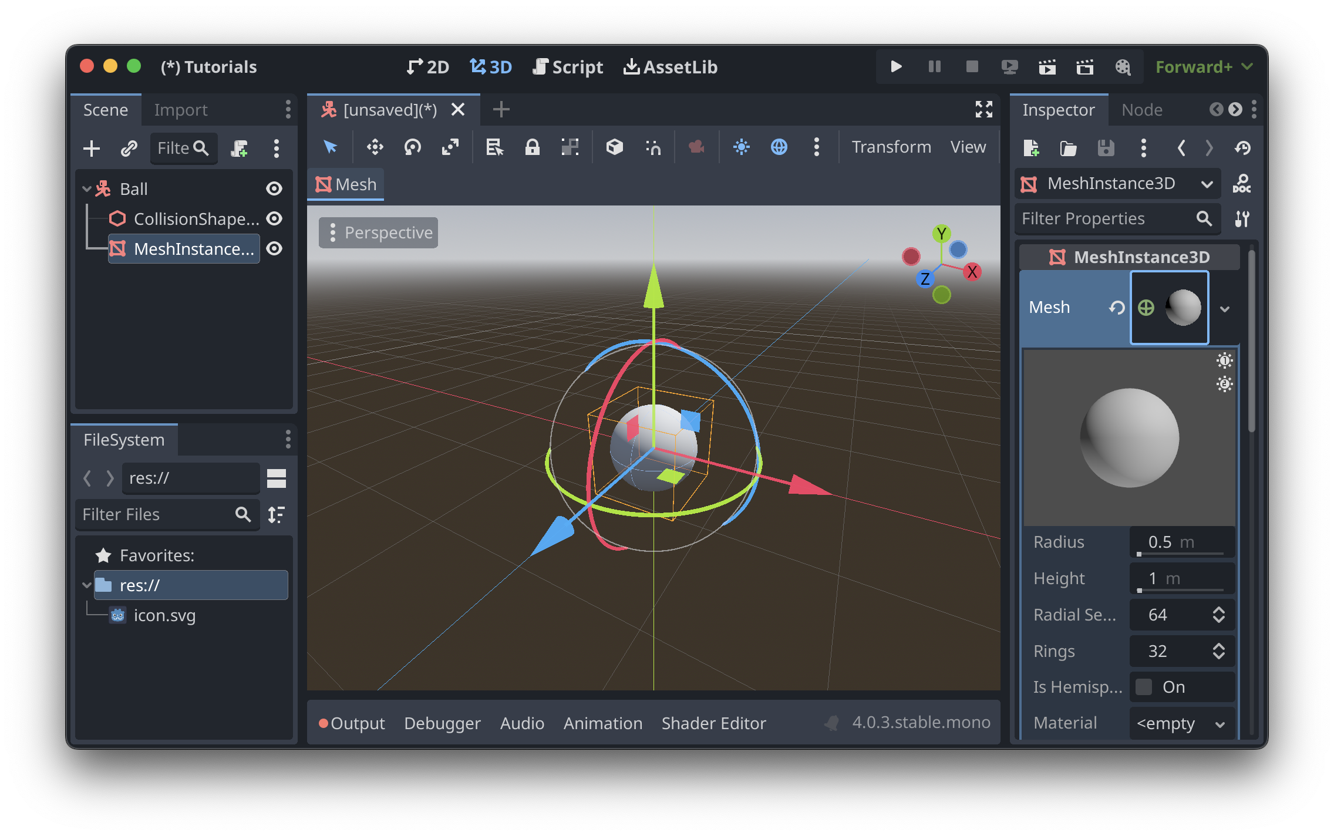Open the Mesh toolbar menu button
1334x836 pixels.
(x=346, y=184)
